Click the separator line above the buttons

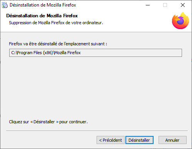coord(97,131)
